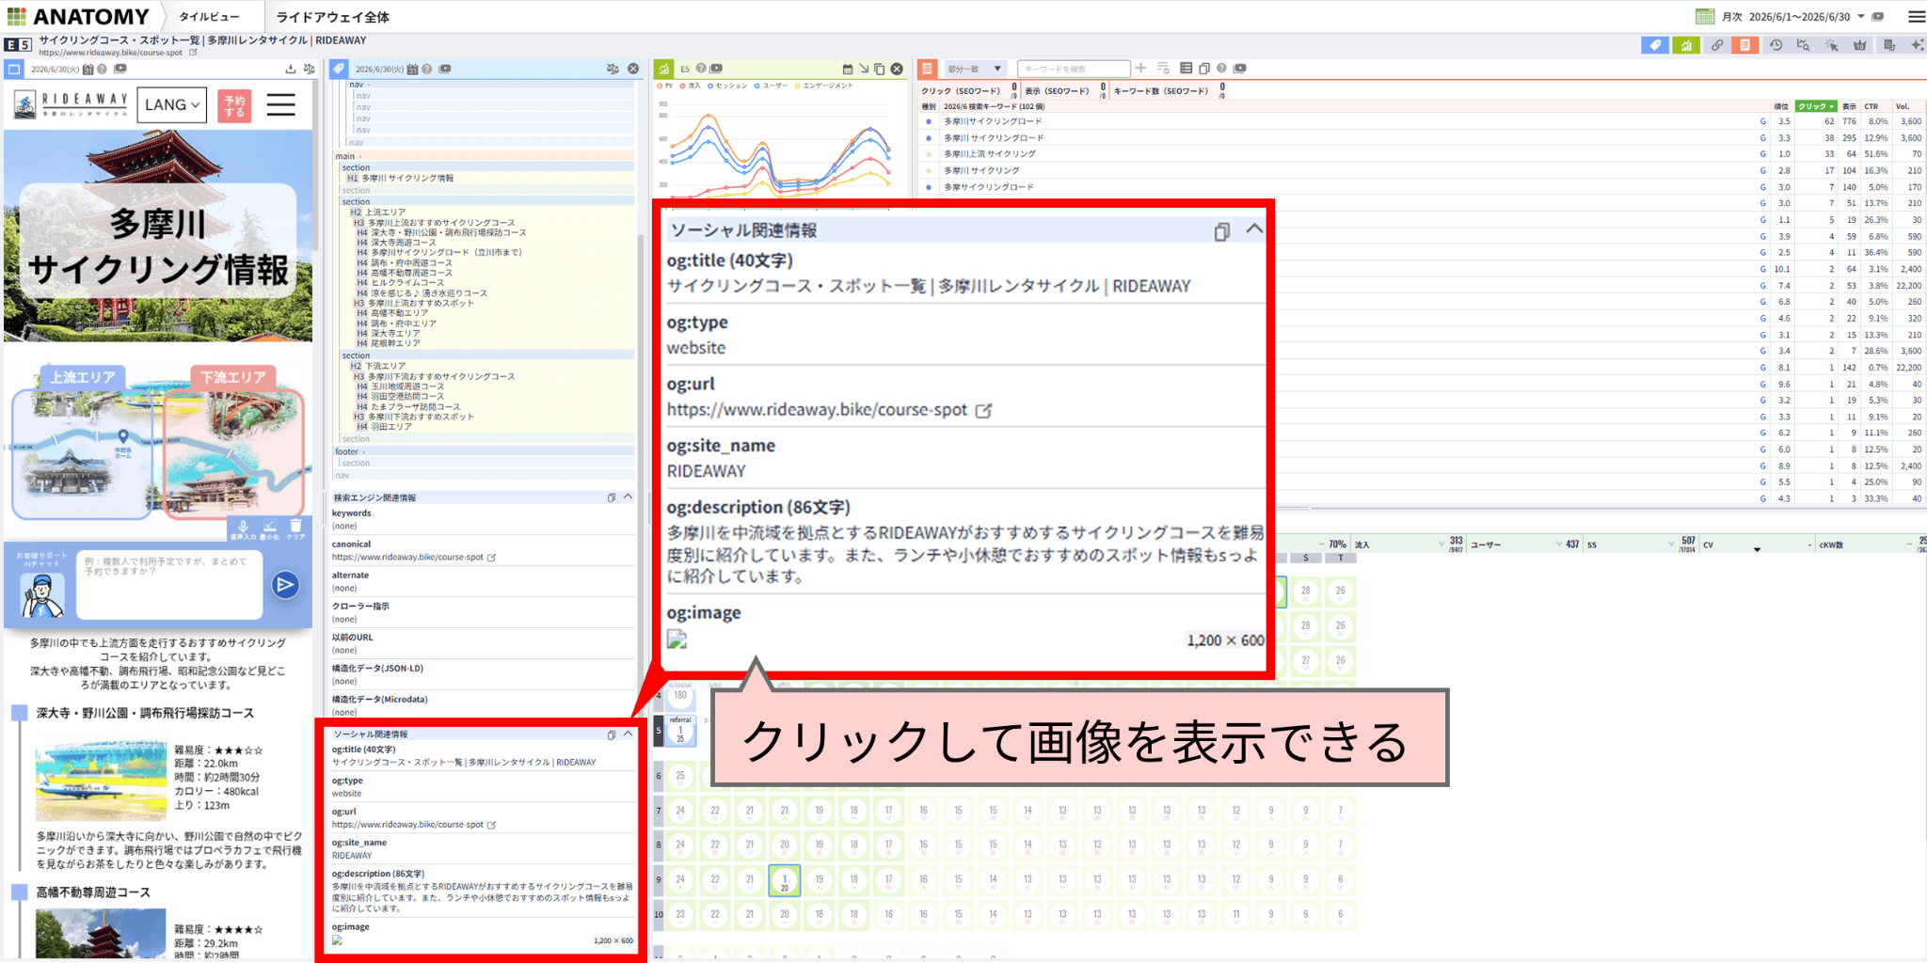Open canonical URL external link
The width and height of the screenshot is (1927, 963).
coord(492,558)
